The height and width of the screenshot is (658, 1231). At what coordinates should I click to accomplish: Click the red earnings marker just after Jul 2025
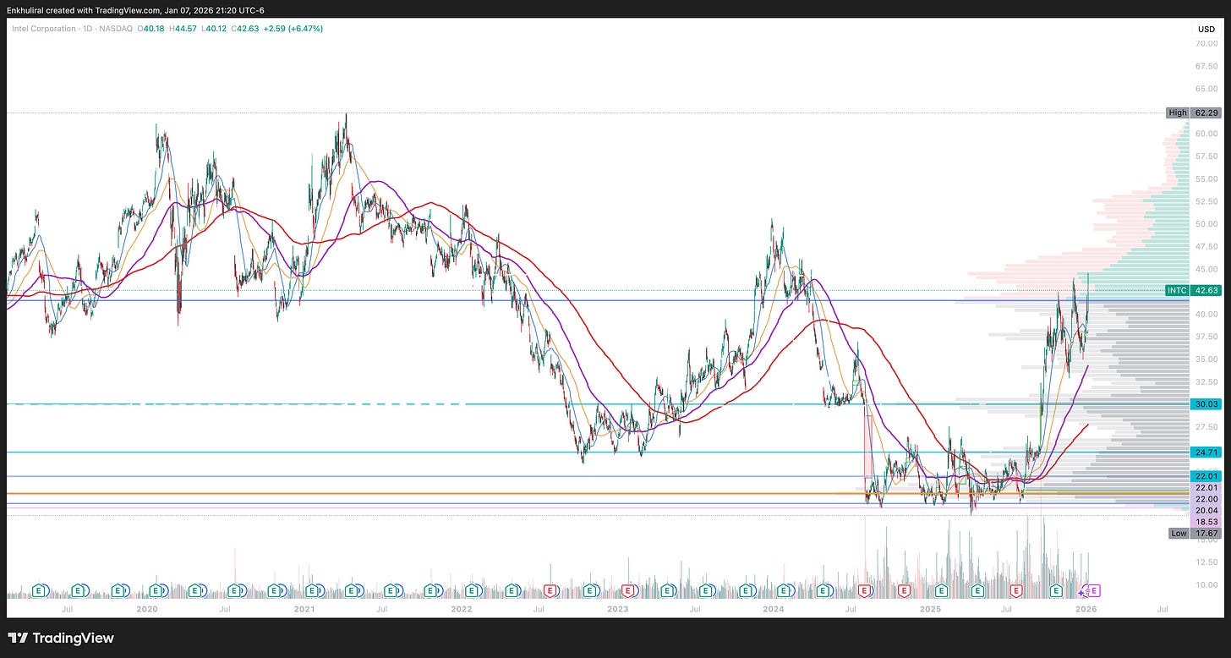point(1016,589)
